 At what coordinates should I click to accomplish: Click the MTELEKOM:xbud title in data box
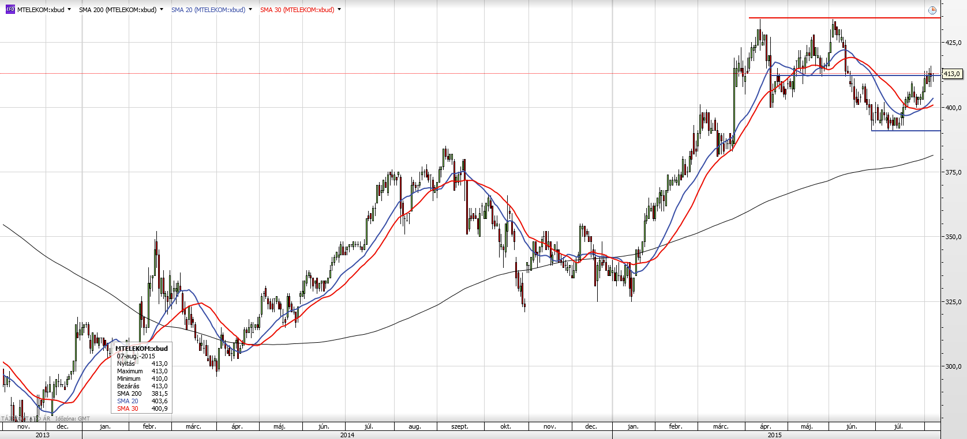141,349
